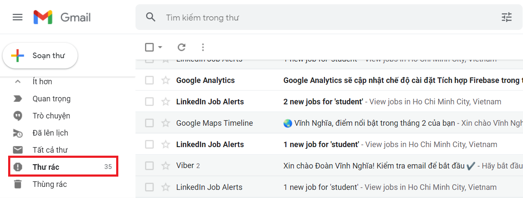This screenshot has height=198, width=523.
Task: Open the Tất cả thư folder
Action: click(50, 150)
